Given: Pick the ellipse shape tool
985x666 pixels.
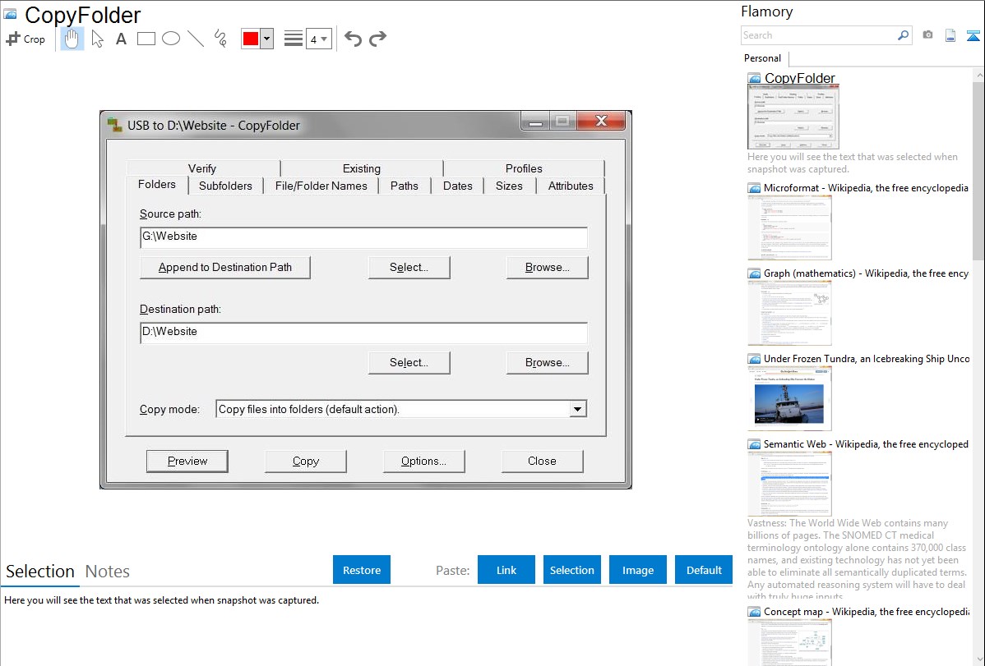Looking at the screenshot, I should click(171, 39).
